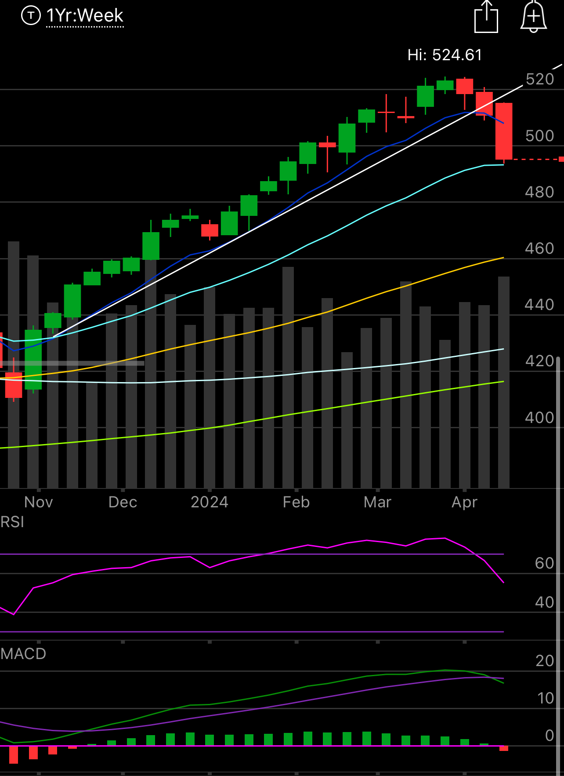The width and height of the screenshot is (564, 776).
Task: Tap the Dec date axis label
Action: coord(123,502)
